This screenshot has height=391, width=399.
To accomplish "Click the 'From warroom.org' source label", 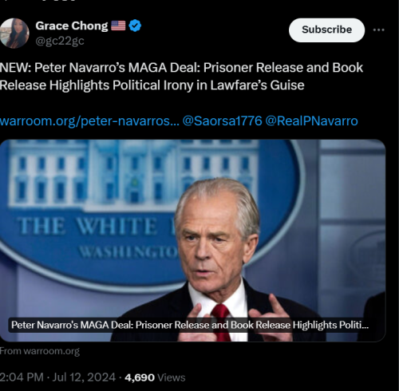I will click(x=40, y=351).
